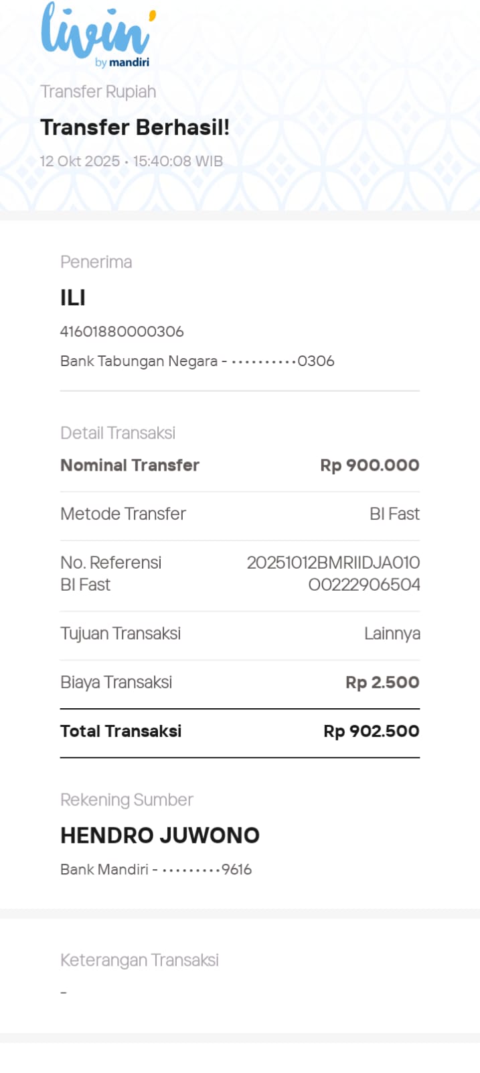Click the Keterangan Transaksi label
The image size is (480, 1073).
(x=139, y=960)
